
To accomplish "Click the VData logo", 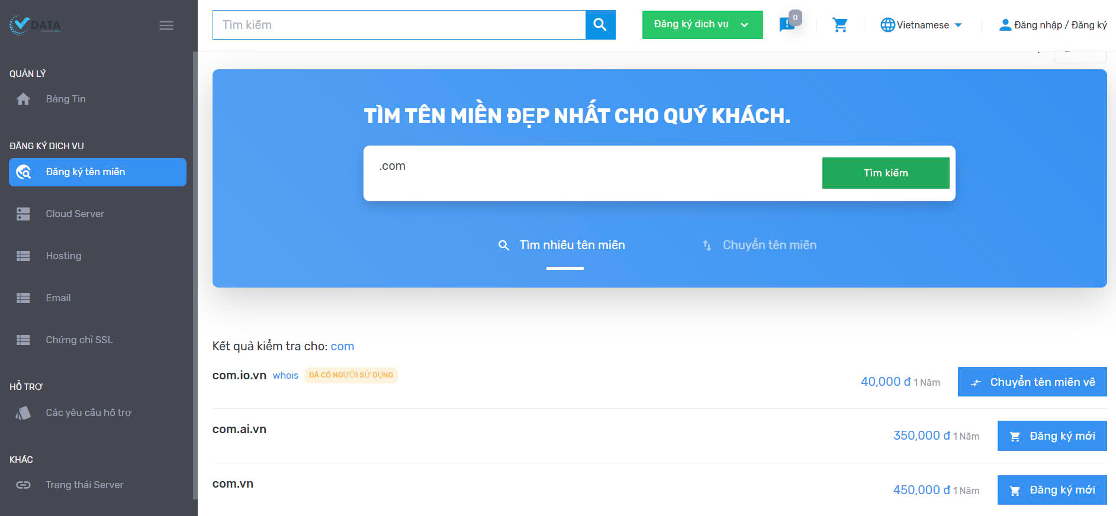I will (36, 25).
